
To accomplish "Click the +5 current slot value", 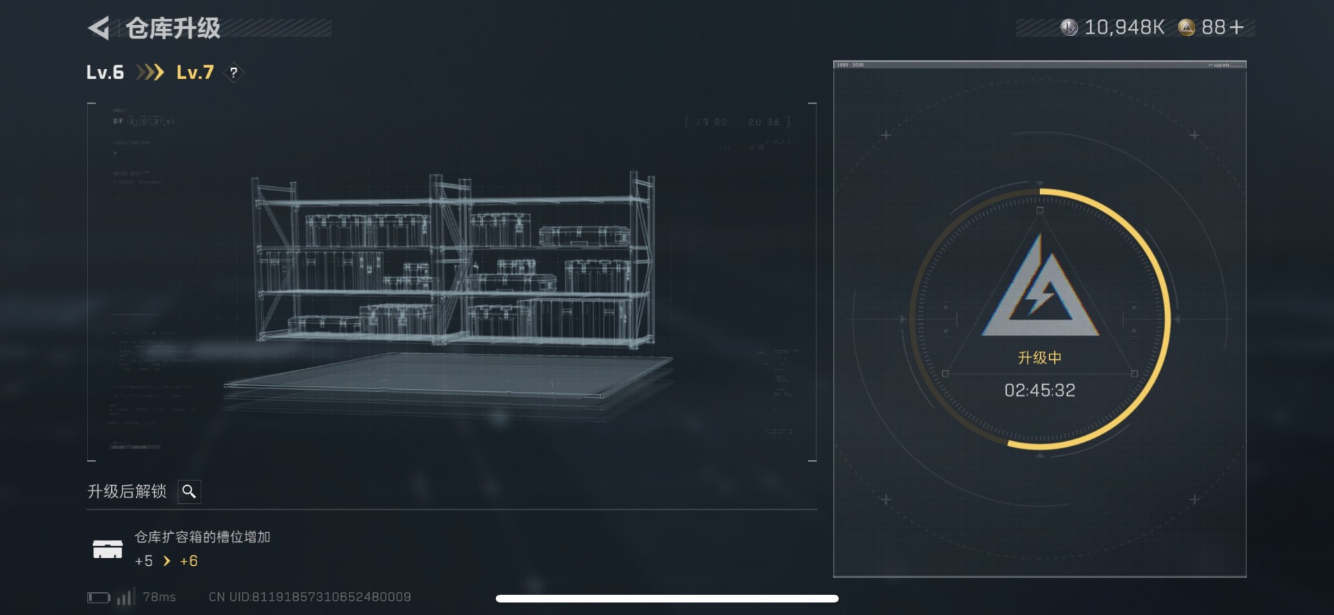I will [x=144, y=561].
